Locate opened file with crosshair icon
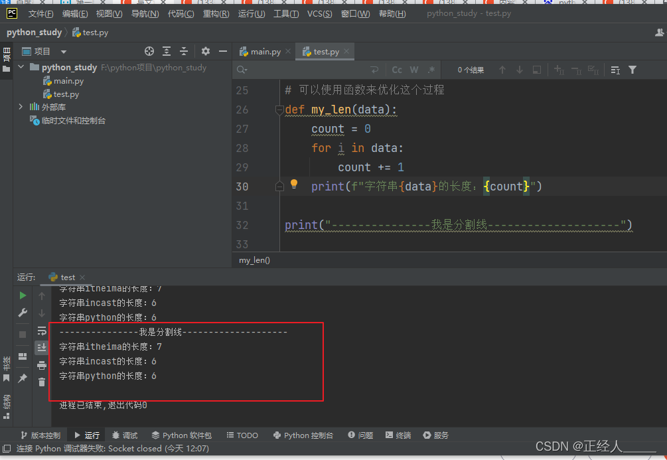Screen dimensions: 667x460 [x=149, y=51]
